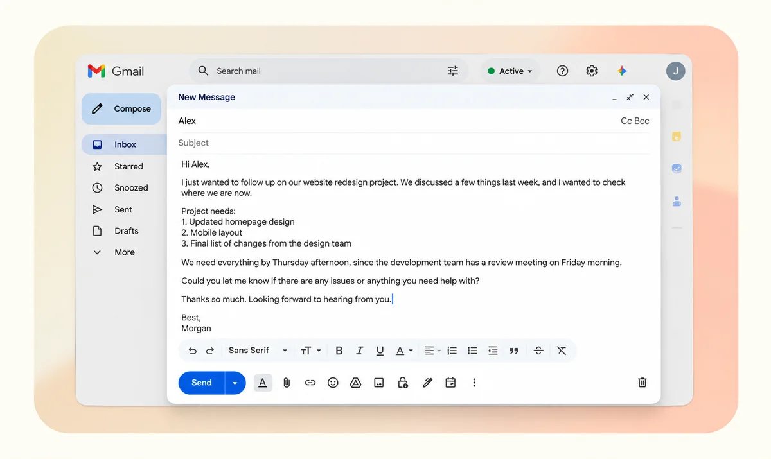Open the Sans Serif font dropdown
This screenshot has height=459, width=771.
258,351
